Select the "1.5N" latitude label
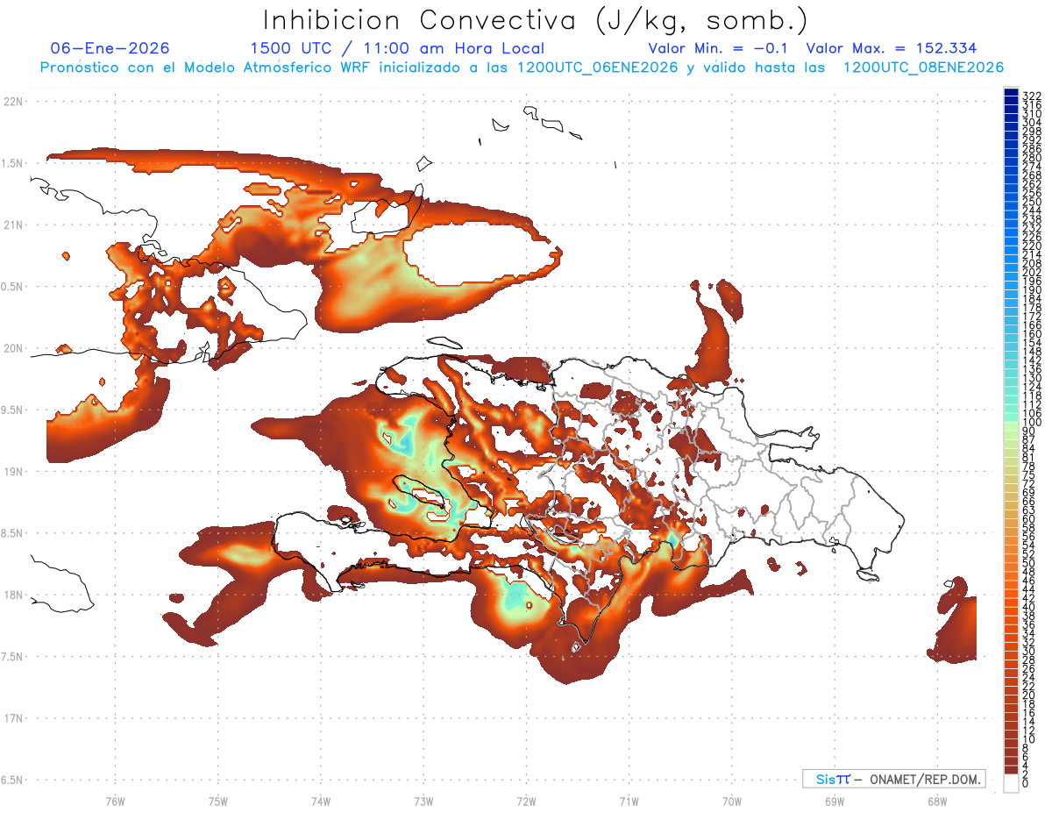 (12, 163)
